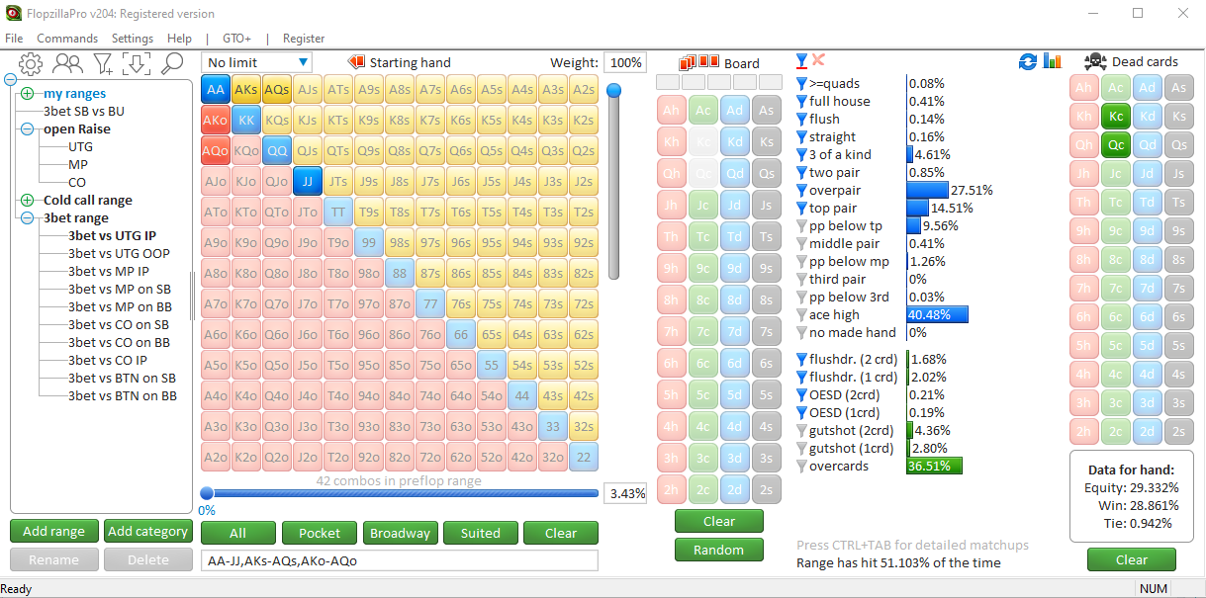
Task: Toggle the AKo hand in the matrix
Action: (x=216, y=120)
